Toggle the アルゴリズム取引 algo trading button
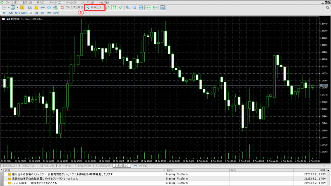 [72, 7]
